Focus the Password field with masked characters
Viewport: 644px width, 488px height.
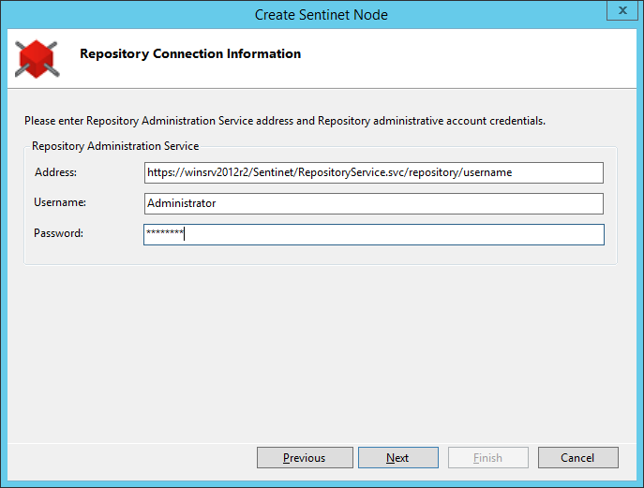pos(374,234)
